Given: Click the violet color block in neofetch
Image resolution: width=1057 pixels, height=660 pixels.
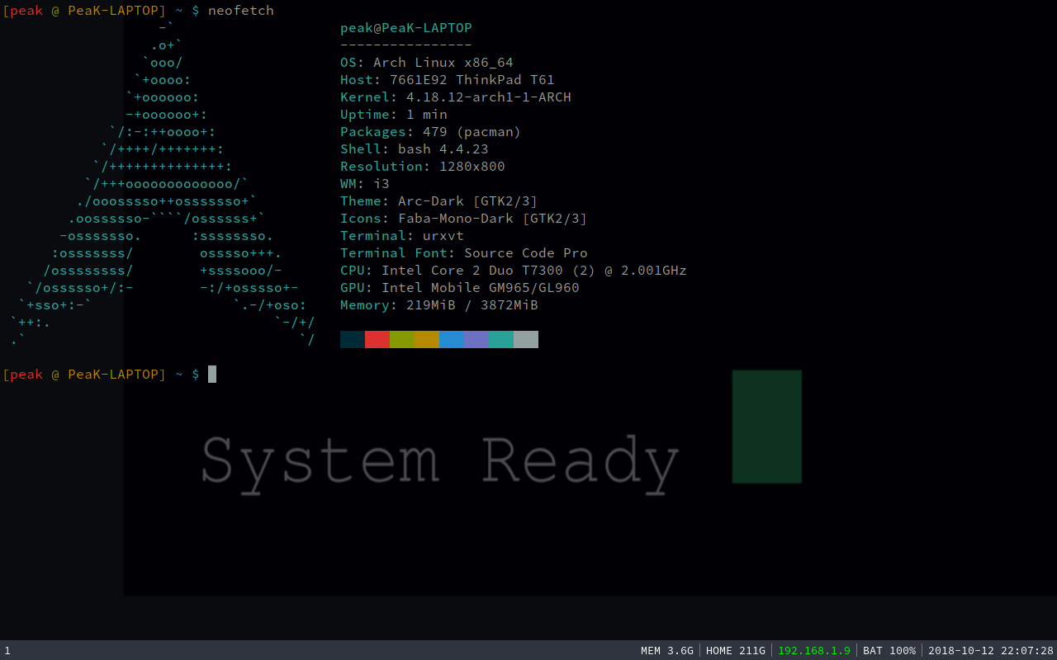Looking at the screenshot, I should click(x=476, y=339).
